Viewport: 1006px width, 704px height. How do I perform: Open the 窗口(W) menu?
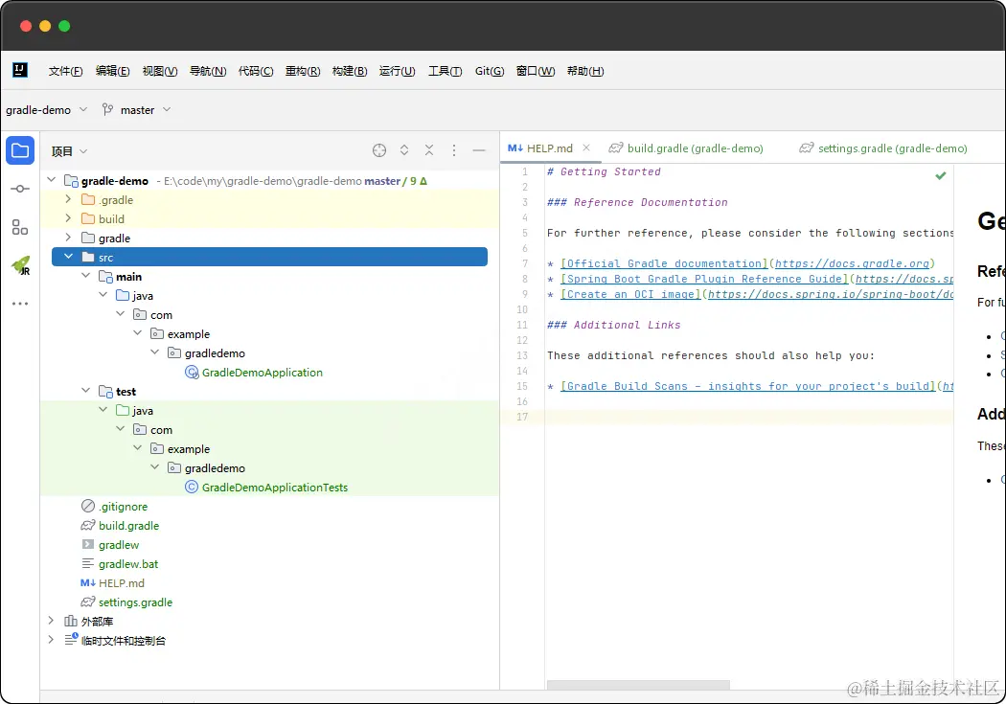coord(536,71)
